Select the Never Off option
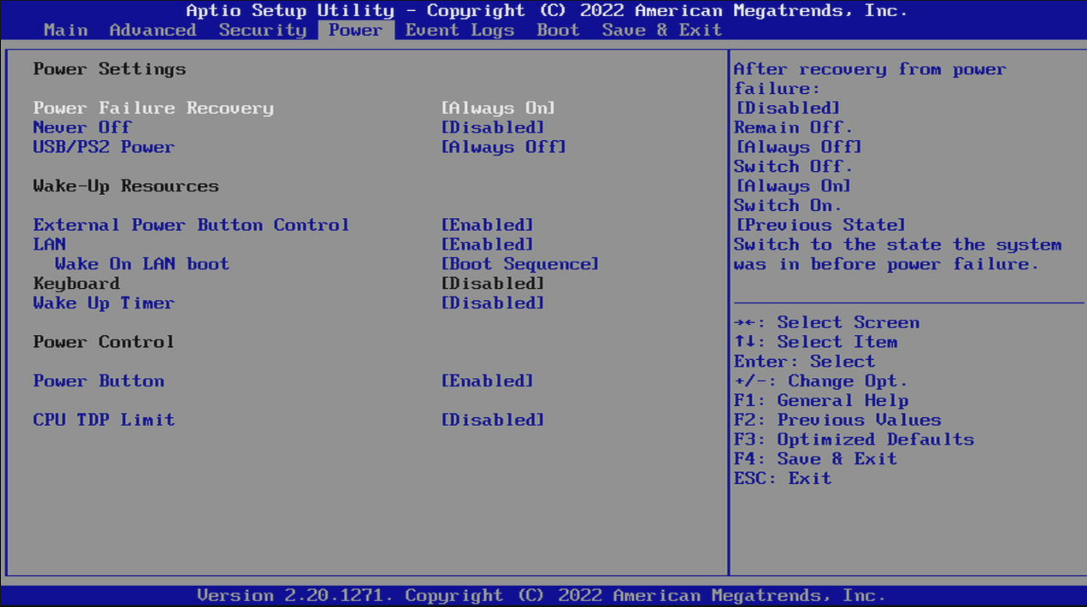 (82, 127)
